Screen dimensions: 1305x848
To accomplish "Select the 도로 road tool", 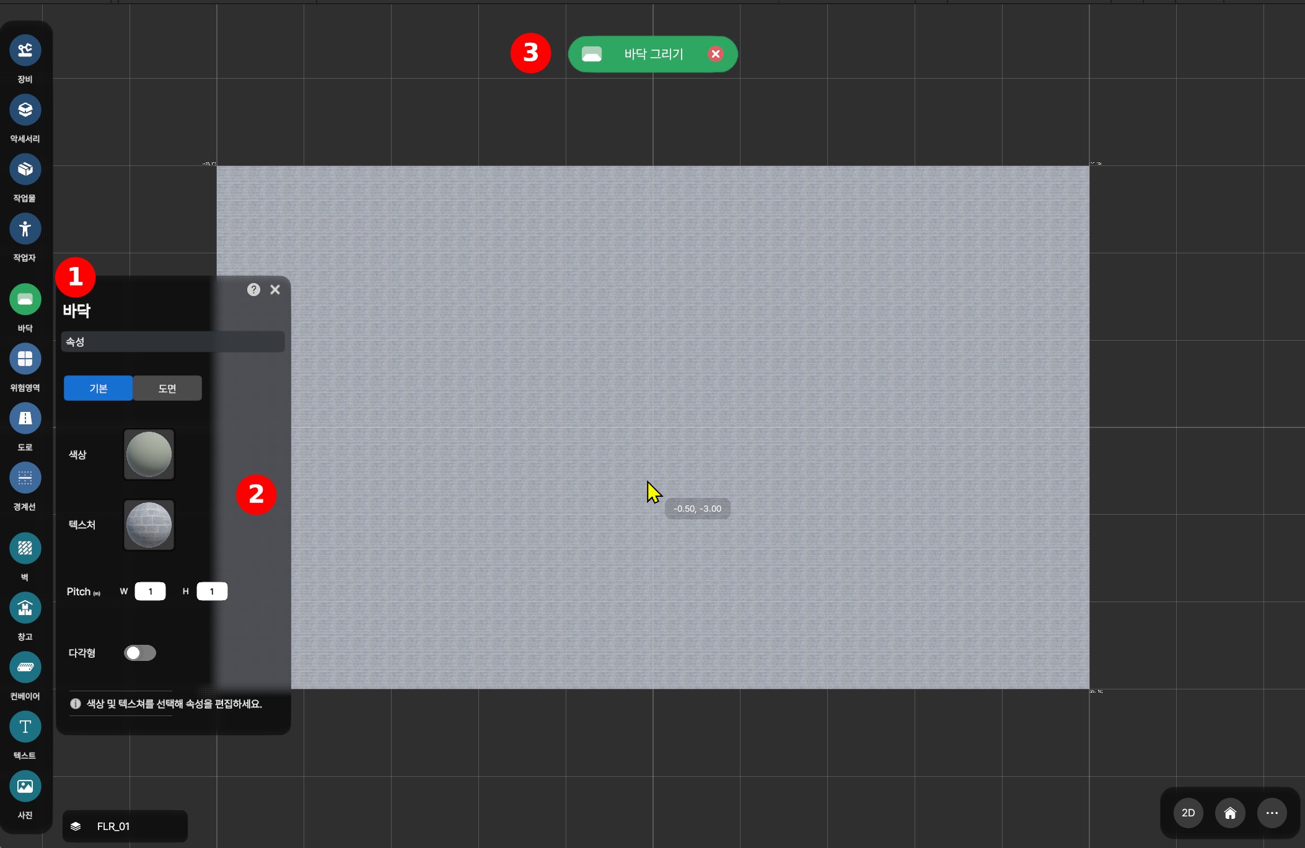I will pyautogui.click(x=25, y=419).
